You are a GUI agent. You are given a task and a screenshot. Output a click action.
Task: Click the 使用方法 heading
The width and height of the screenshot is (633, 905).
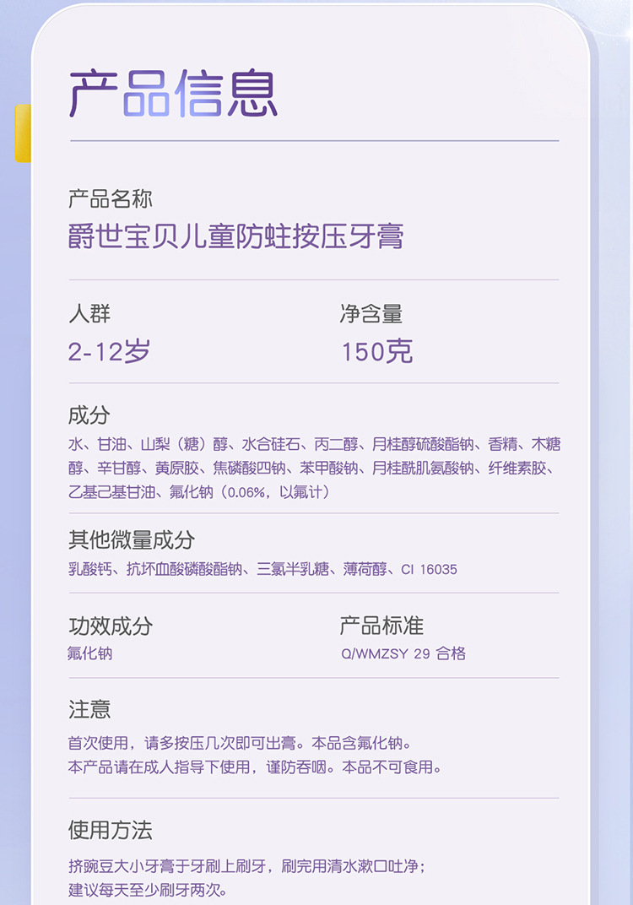click(x=111, y=830)
